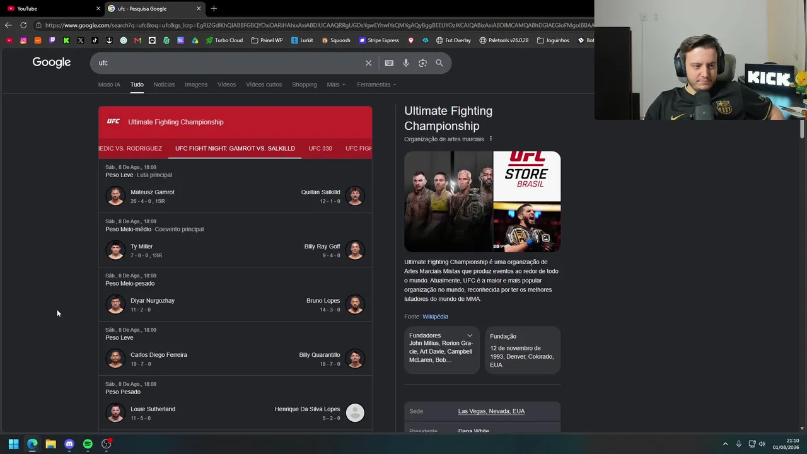Open Carlos Diego Ferreira vs Billy Quarantillo fight

235,349
